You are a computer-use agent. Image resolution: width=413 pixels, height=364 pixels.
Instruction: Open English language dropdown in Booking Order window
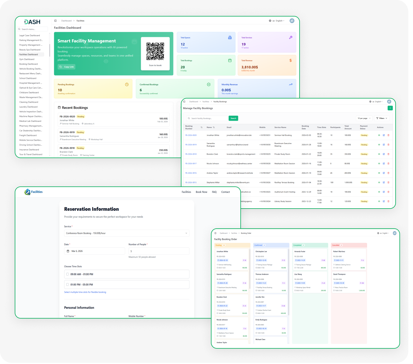383,233
